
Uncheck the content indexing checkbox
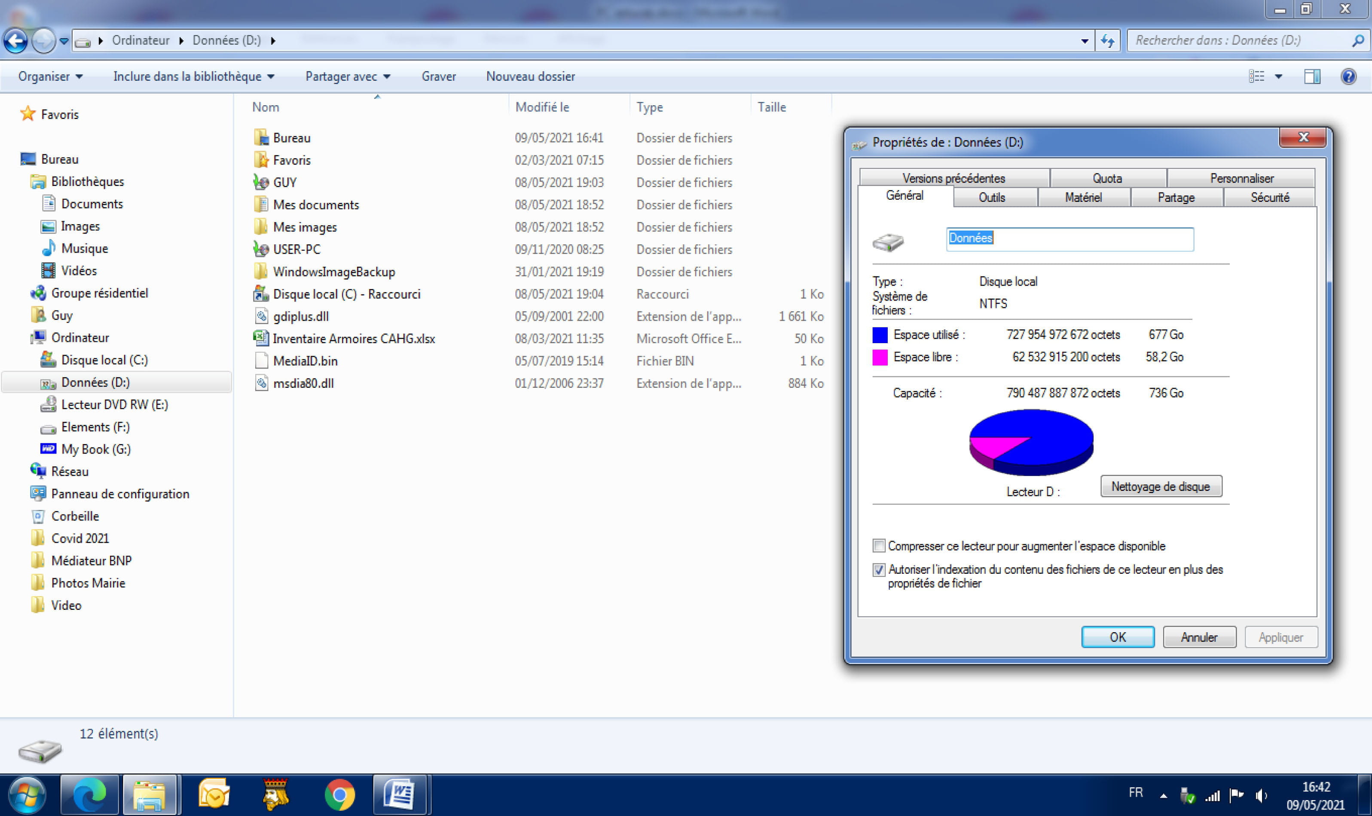tap(879, 569)
